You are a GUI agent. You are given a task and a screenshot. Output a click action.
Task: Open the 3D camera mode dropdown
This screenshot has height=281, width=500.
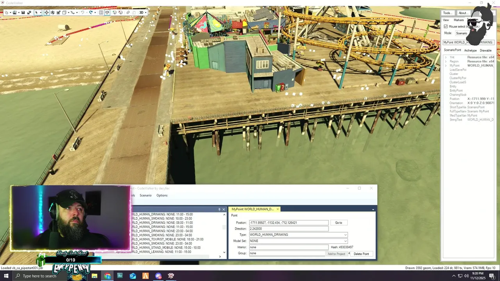tap(143, 12)
